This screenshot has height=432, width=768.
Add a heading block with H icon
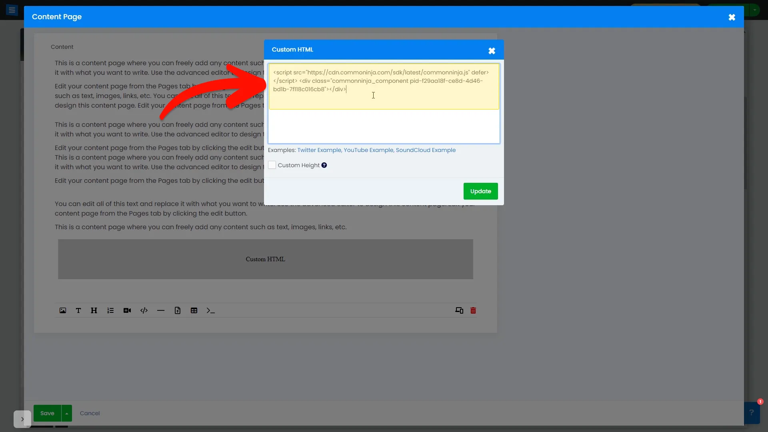click(94, 310)
